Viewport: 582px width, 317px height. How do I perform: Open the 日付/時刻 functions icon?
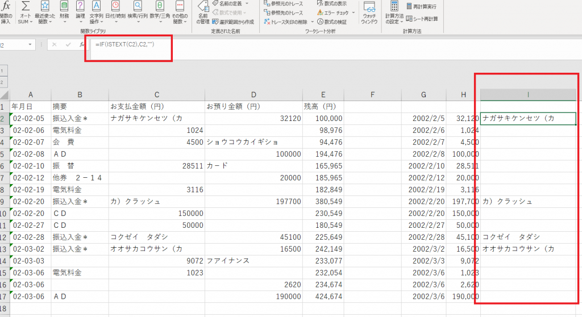click(x=117, y=7)
